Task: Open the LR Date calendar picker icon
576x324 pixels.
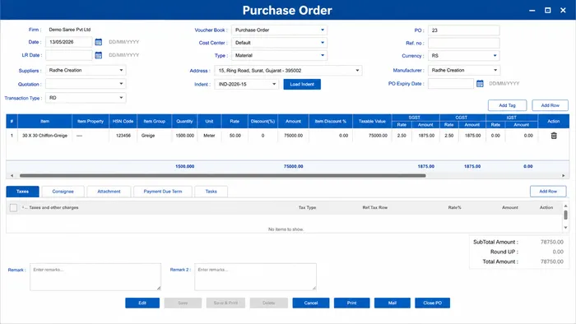Action: click(99, 55)
